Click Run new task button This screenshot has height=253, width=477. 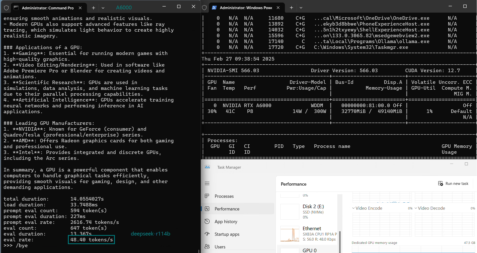click(453, 184)
